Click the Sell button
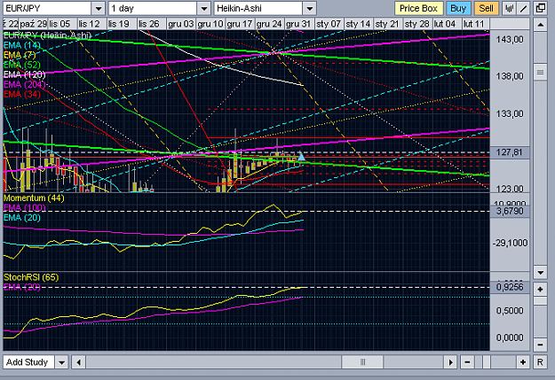Viewport: 555px width, 380px height. [x=486, y=8]
